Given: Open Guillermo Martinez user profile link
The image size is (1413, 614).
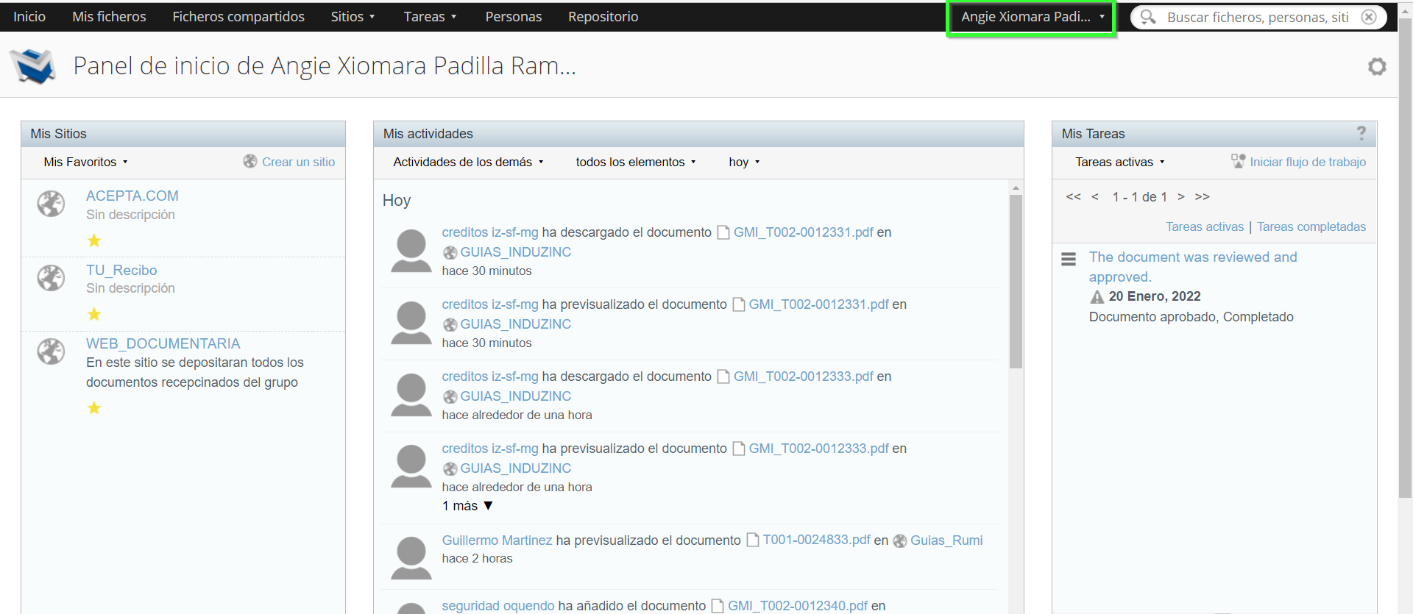Looking at the screenshot, I should (x=497, y=540).
